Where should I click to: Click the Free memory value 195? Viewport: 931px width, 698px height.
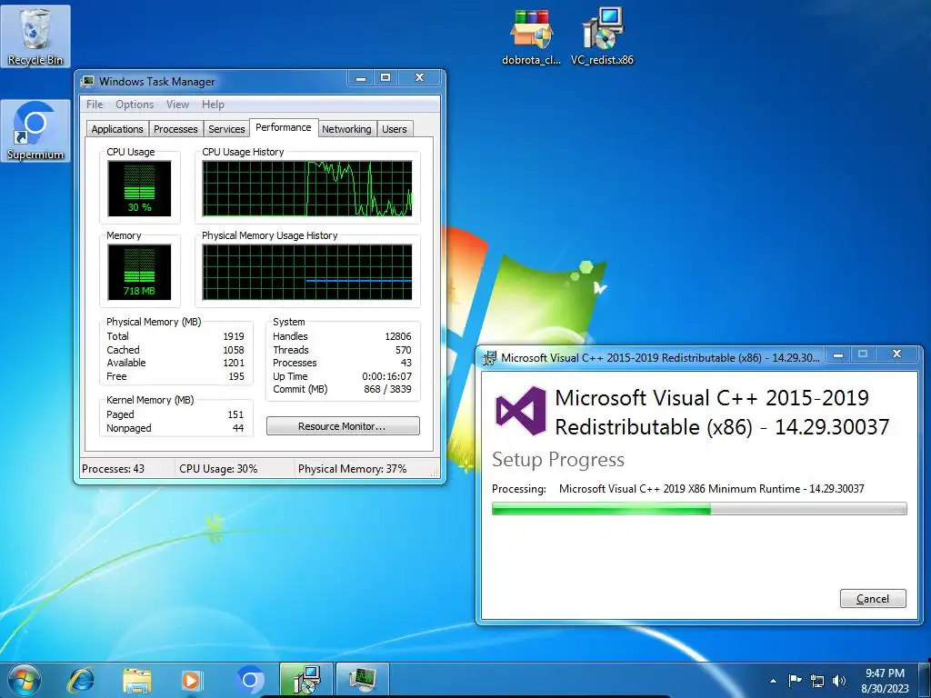[x=236, y=376]
